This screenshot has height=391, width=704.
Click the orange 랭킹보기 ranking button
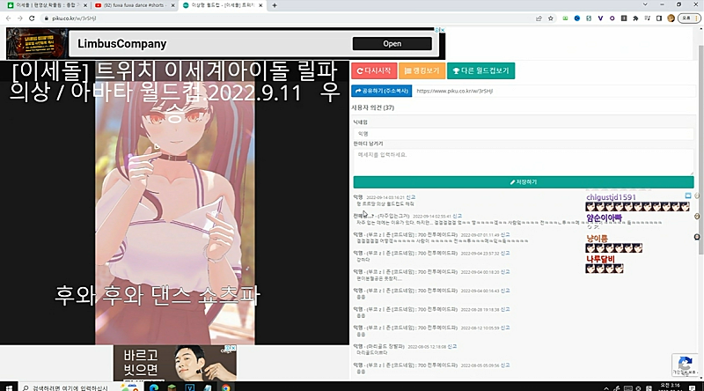pyautogui.click(x=422, y=70)
